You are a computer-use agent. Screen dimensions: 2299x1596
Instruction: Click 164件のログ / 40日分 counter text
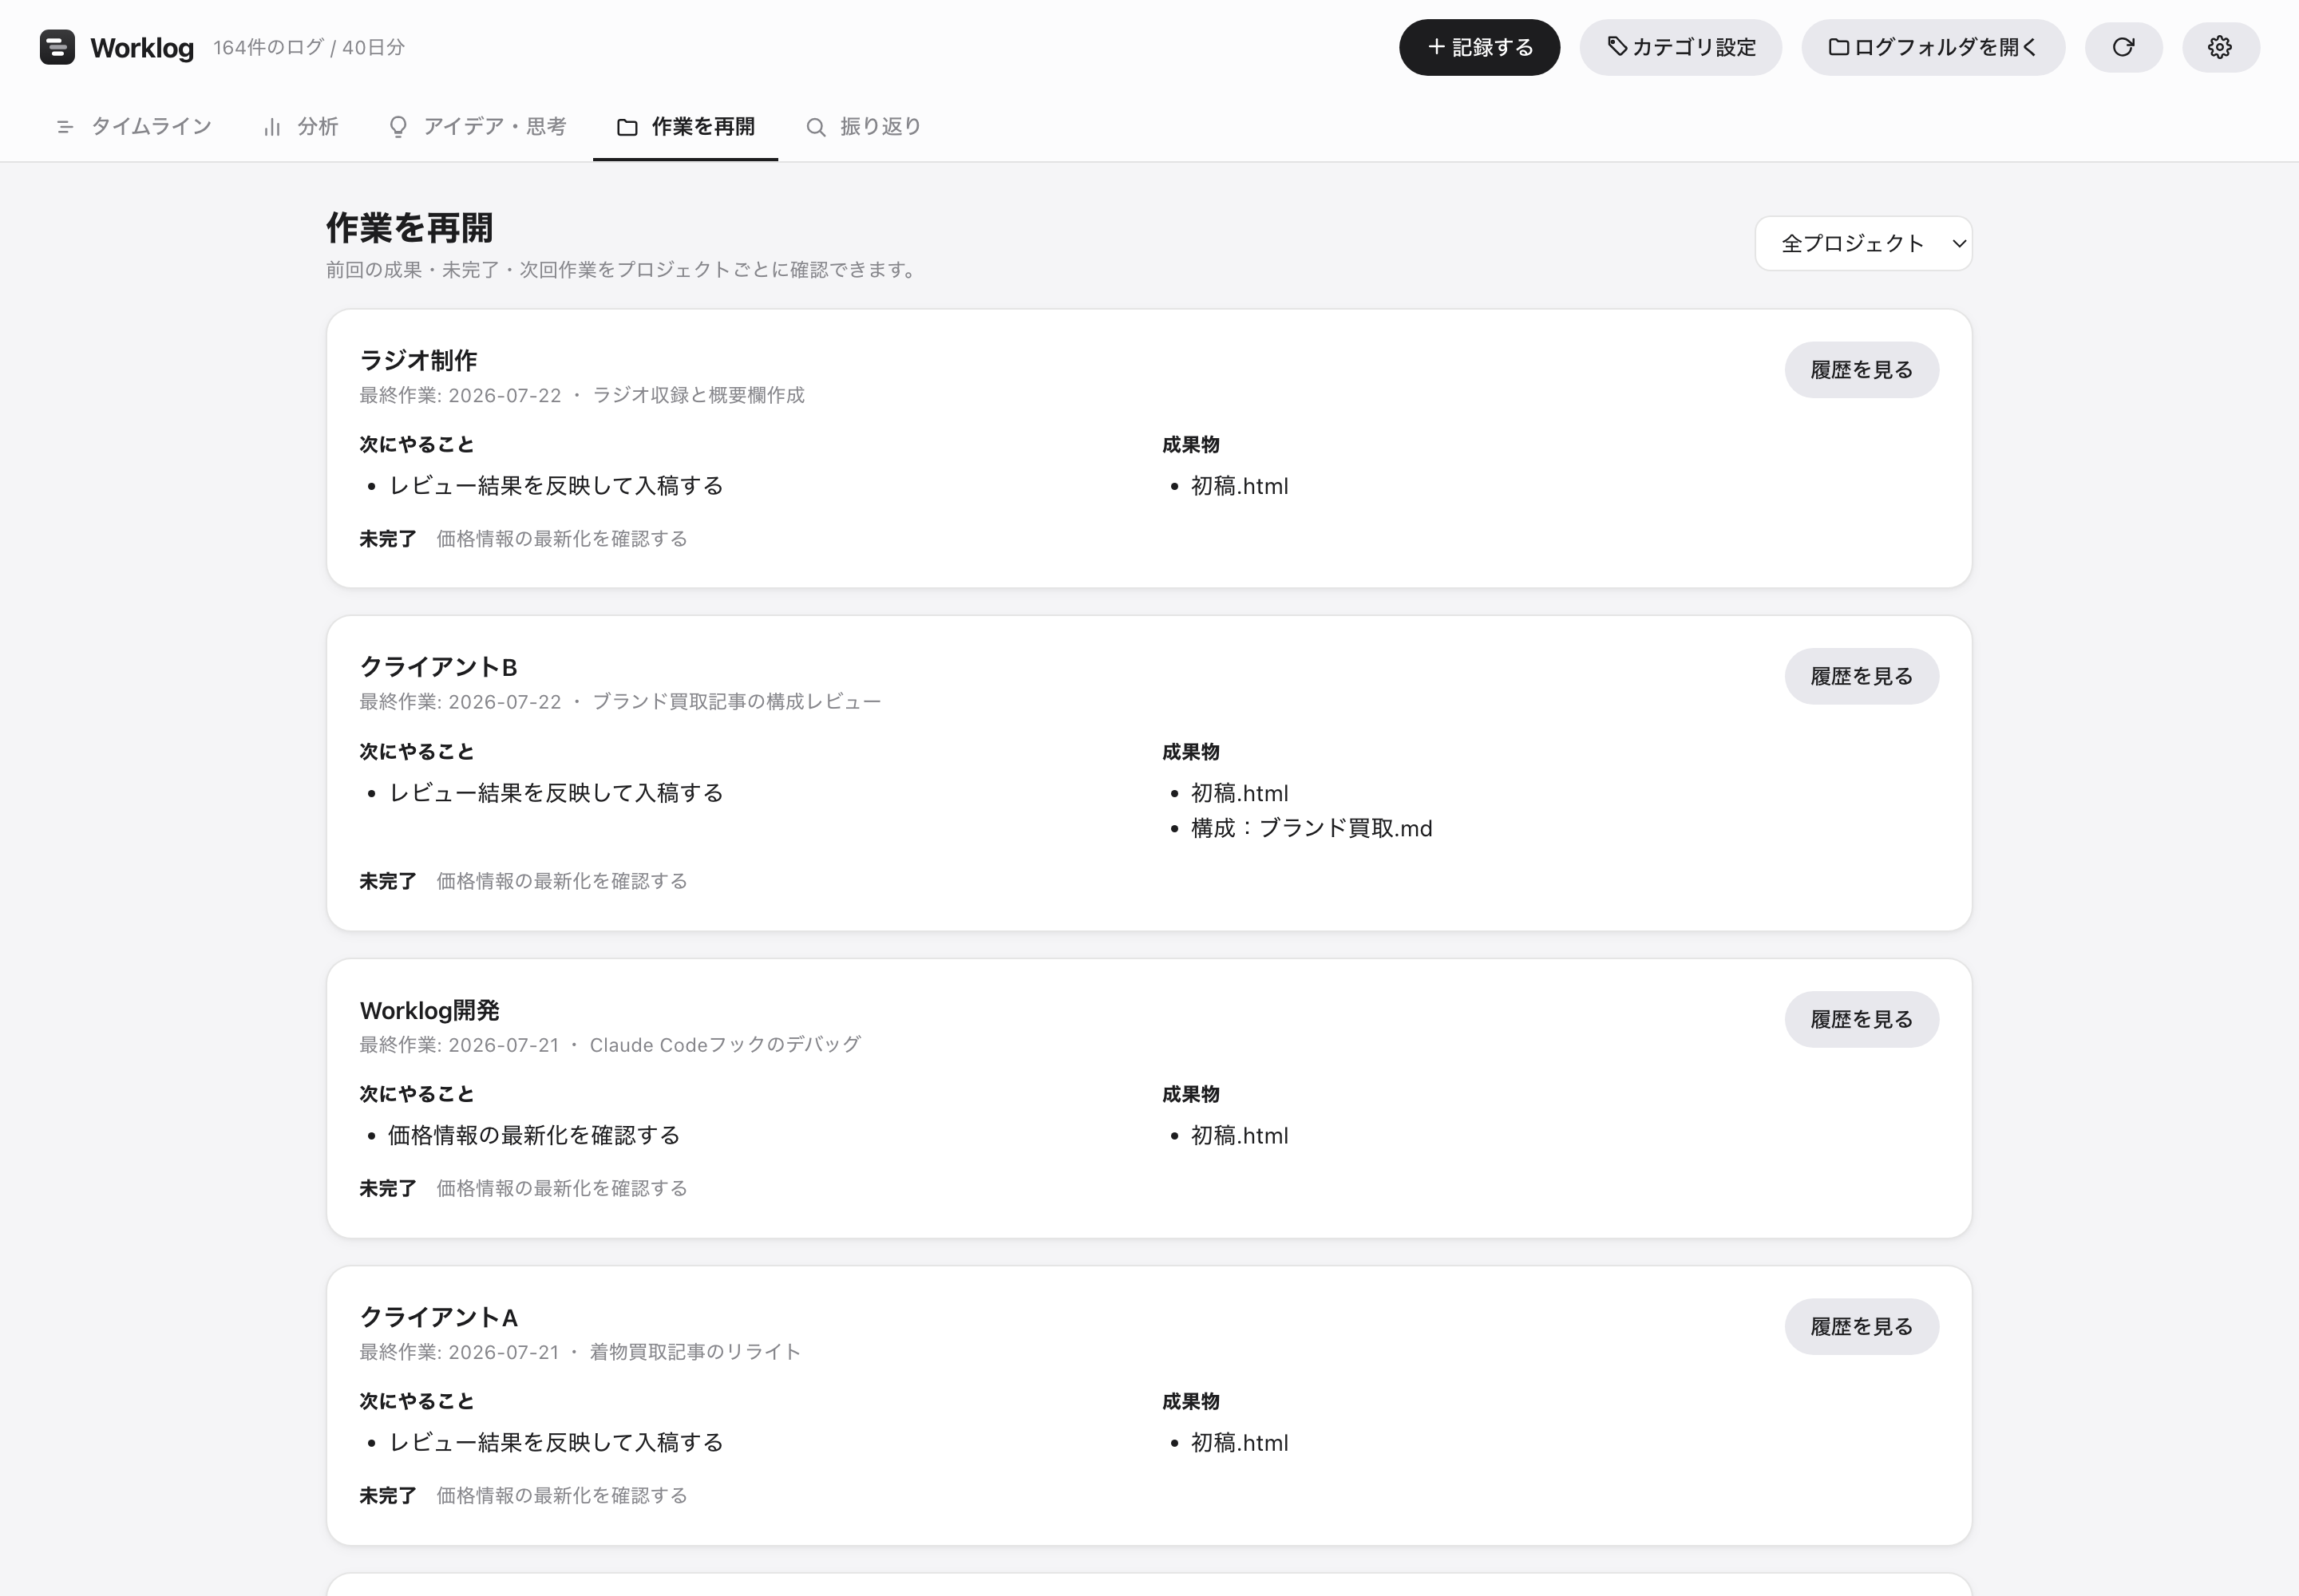pos(308,47)
